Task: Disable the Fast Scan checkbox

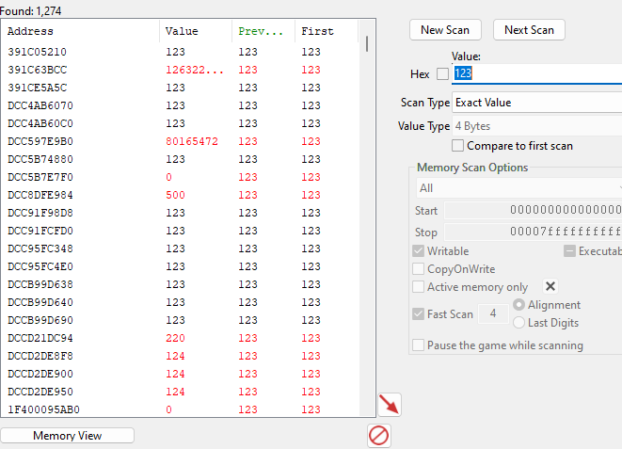Action: 419,314
